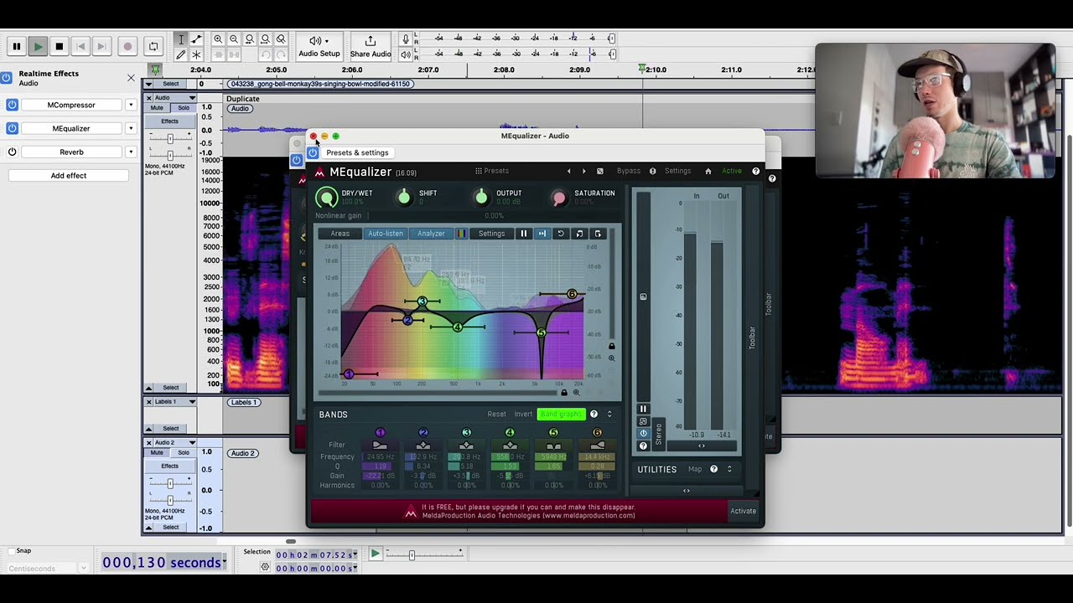Open the MEqualizer effect options dropdown
Image resolution: width=1073 pixels, height=603 pixels.
tap(131, 128)
